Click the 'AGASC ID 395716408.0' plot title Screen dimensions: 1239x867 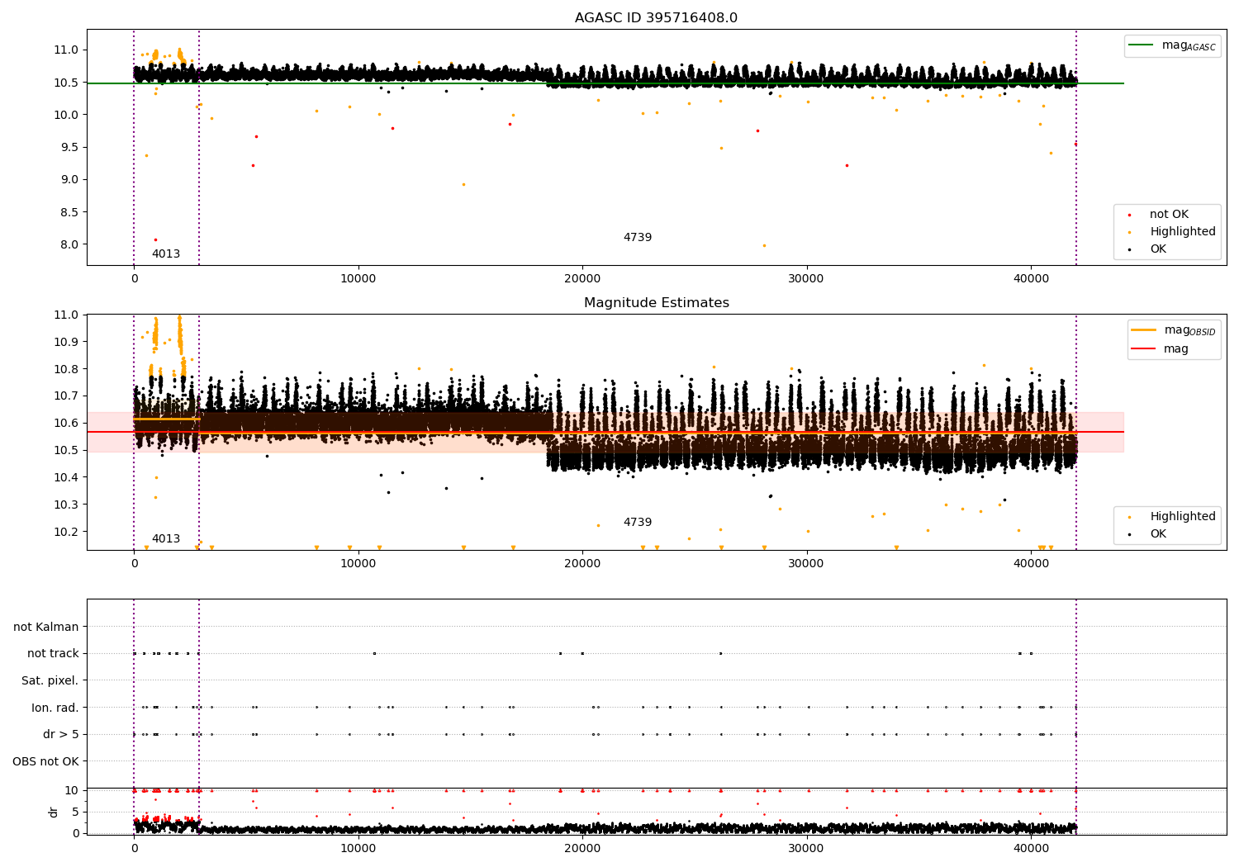656,18
